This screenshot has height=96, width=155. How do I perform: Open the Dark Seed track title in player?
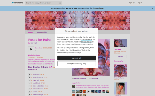pos(39,48)
